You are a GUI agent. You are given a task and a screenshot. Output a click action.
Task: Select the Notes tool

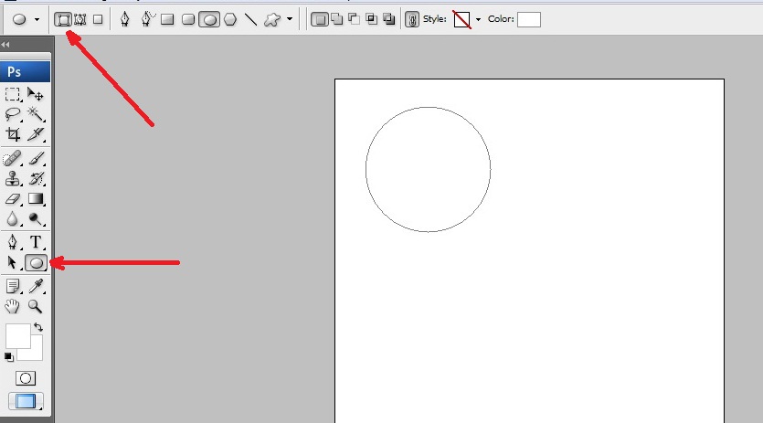pyautogui.click(x=12, y=286)
